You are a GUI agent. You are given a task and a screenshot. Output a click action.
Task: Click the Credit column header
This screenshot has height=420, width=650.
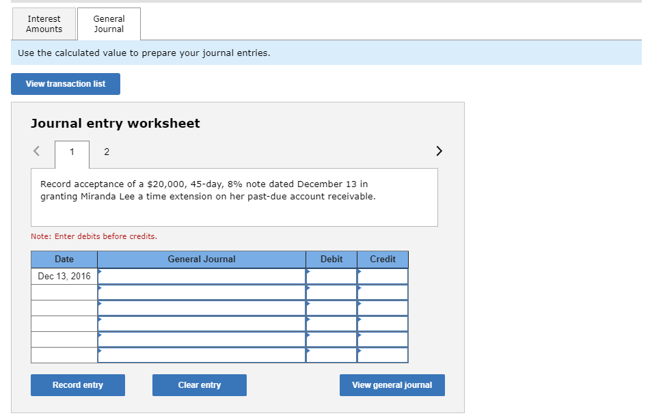click(383, 260)
